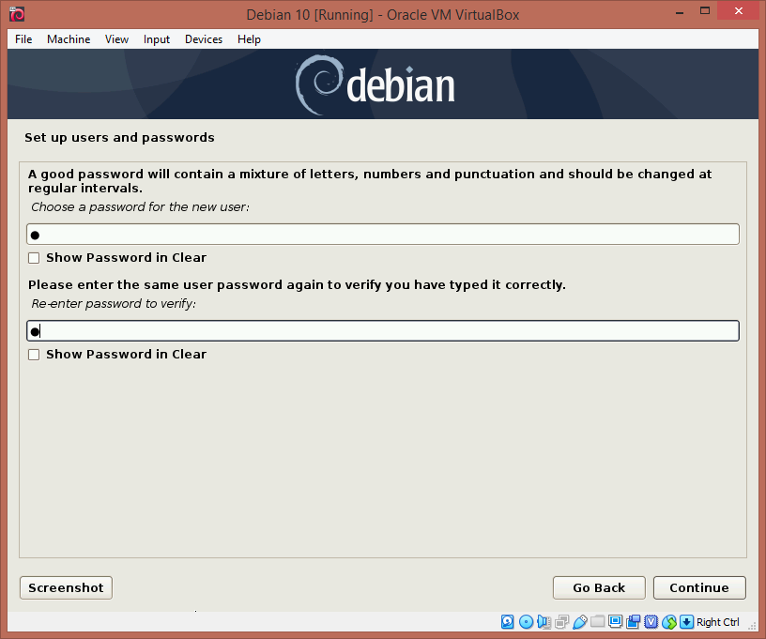
Task: Click the CPU virtualization status icon
Action: click(x=651, y=621)
